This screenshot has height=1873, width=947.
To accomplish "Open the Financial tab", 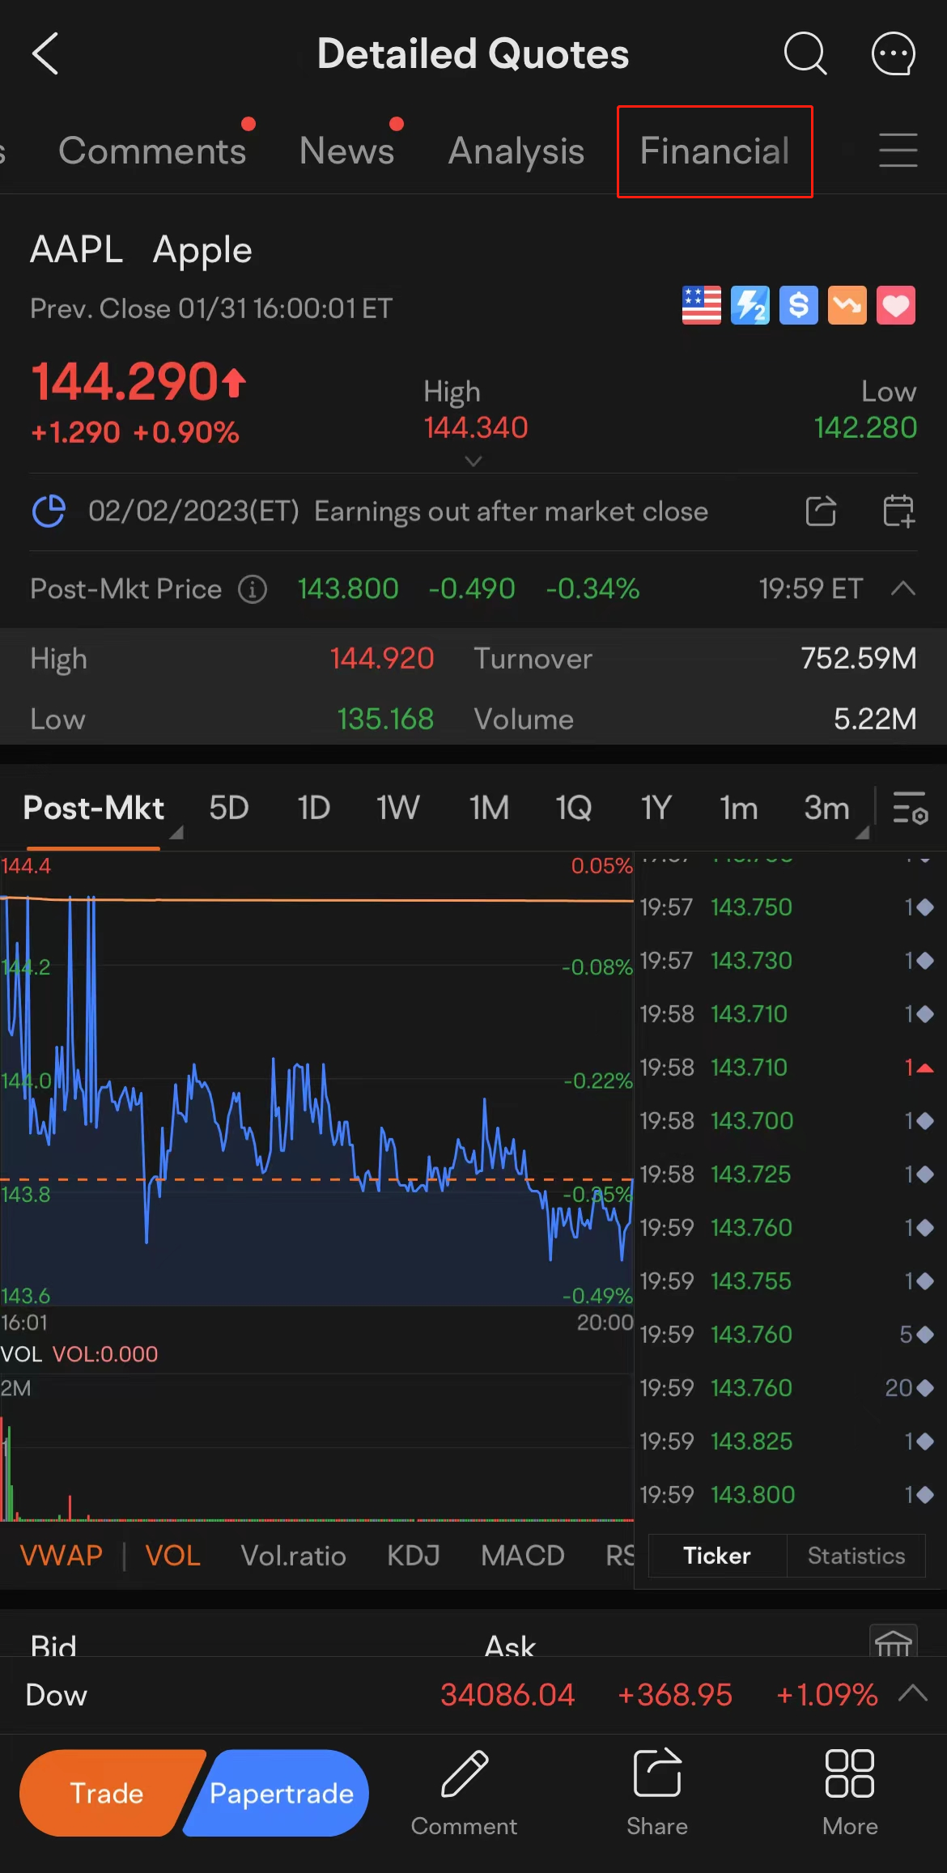I will pyautogui.click(x=715, y=151).
